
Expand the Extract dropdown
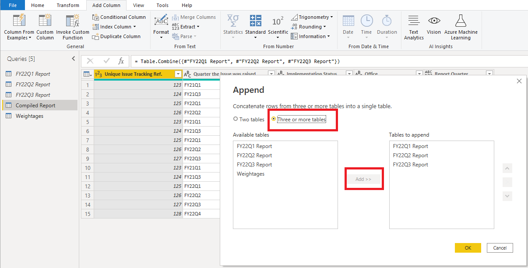pyautogui.click(x=198, y=27)
